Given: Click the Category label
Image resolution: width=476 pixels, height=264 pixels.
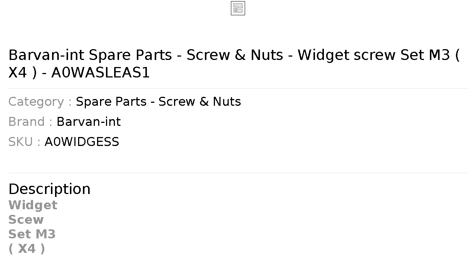Looking at the screenshot, I should pos(40,102).
